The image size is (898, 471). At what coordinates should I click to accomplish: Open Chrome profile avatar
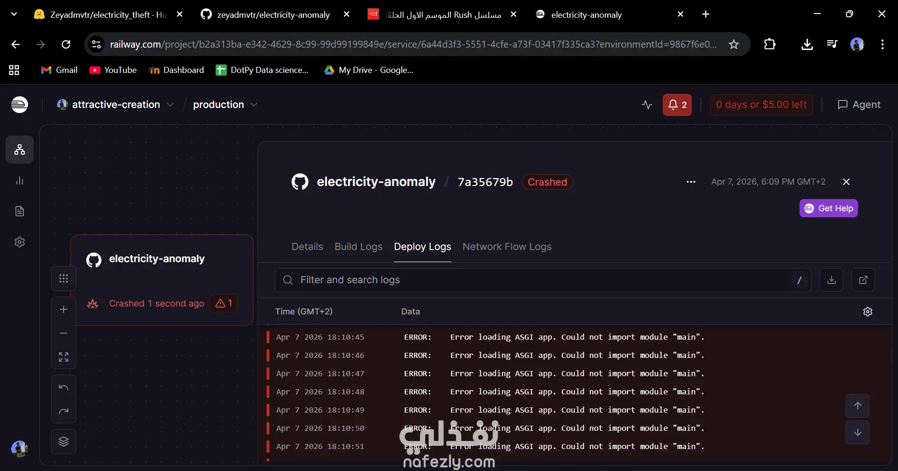[857, 44]
